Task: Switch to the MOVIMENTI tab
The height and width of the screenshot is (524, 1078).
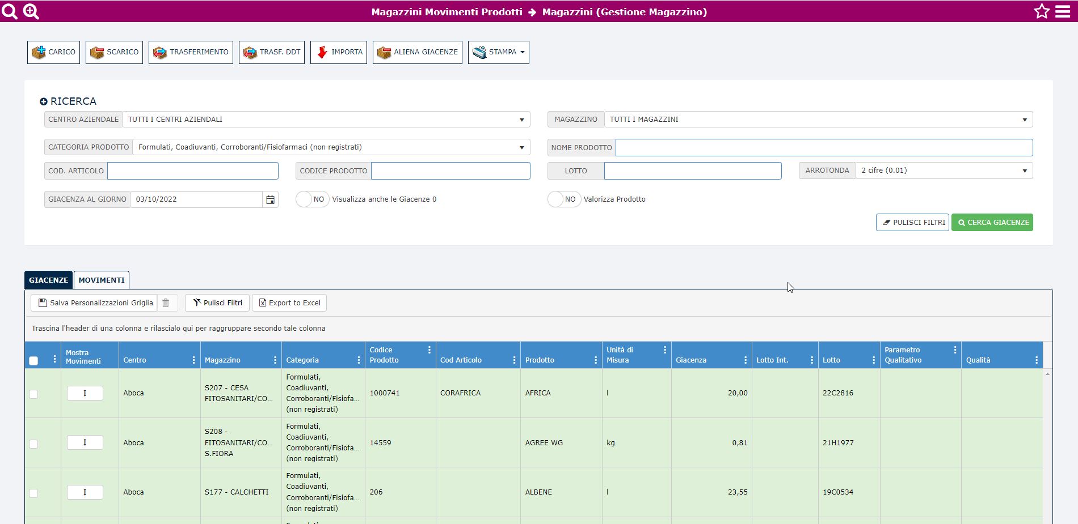Action: [x=102, y=280]
